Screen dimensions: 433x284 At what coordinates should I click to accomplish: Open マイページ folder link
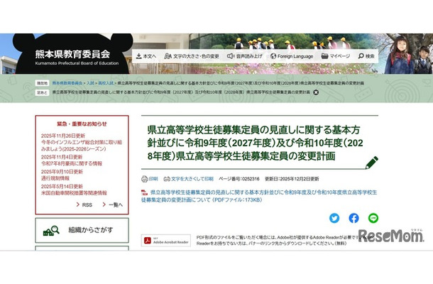[x=336, y=56]
